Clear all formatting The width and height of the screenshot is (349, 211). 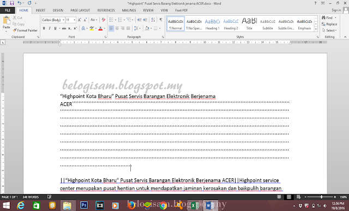(103, 20)
